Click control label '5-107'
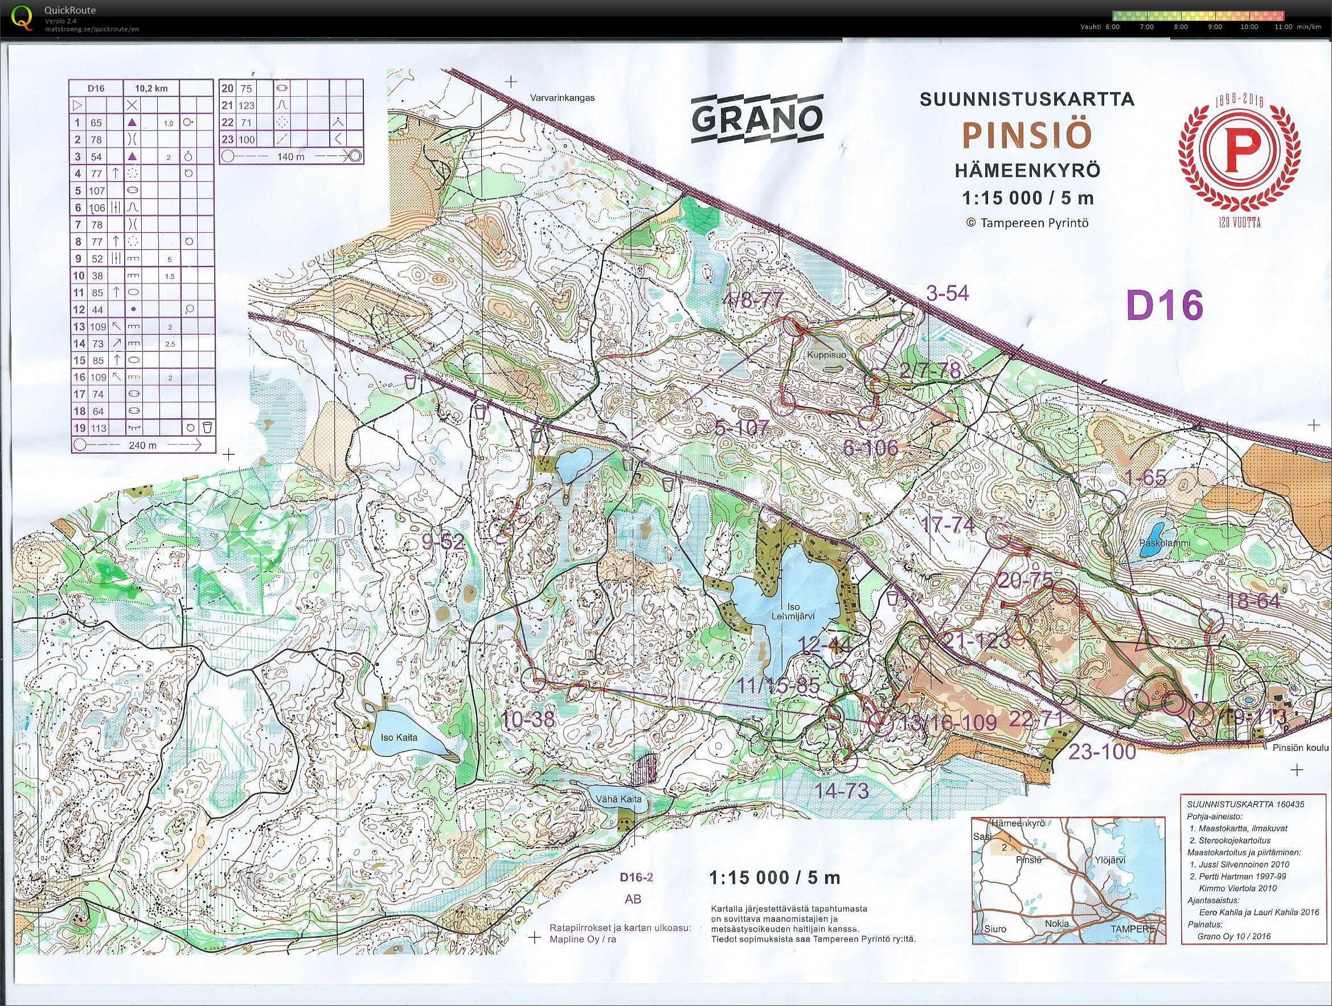1332x1006 pixels. tap(741, 428)
